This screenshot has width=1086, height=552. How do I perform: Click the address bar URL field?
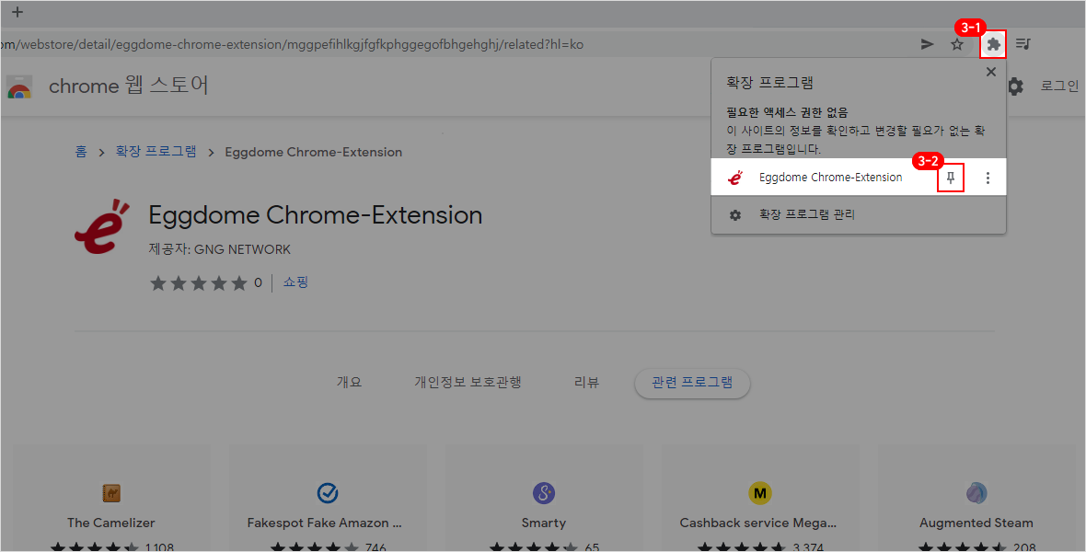[x=368, y=44]
